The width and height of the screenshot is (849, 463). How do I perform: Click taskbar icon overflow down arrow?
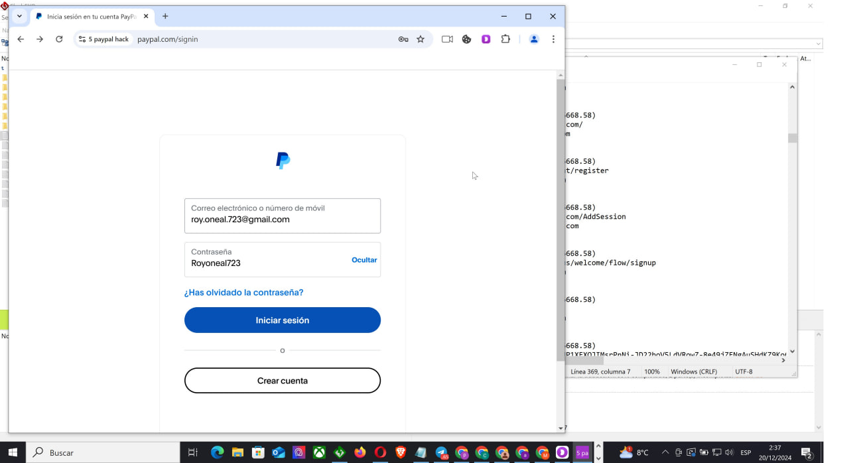click(x=598, y=458)
